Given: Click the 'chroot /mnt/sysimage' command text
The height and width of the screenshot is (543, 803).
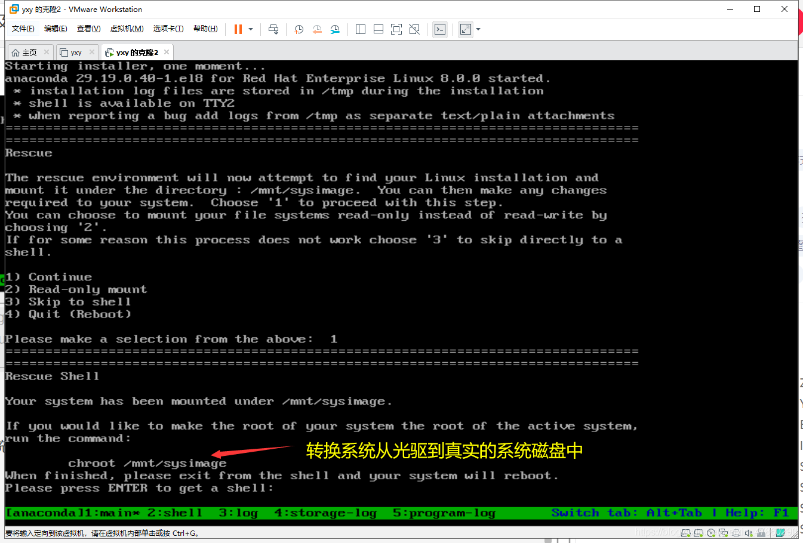Looking at the screenshot, I should tap(147, 463).
